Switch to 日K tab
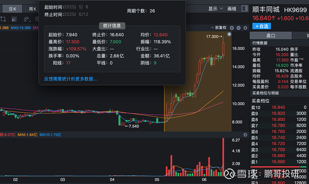The height and width of the screenshot is (184, 309). click(x=12, y=9)
